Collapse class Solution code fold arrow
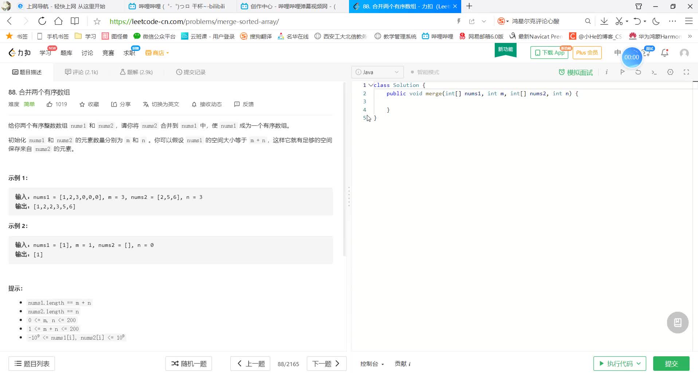The width and height of the screenshot is (698, 373). [371, 85]
